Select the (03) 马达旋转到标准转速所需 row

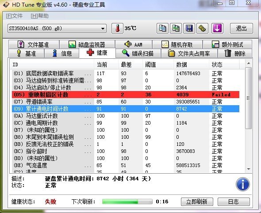point(126,80)
